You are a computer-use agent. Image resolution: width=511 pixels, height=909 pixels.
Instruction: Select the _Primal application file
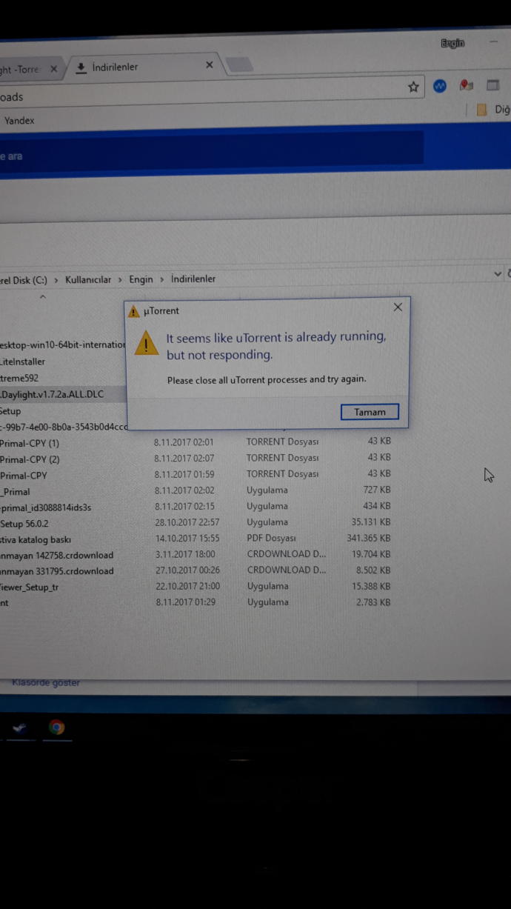15,491
